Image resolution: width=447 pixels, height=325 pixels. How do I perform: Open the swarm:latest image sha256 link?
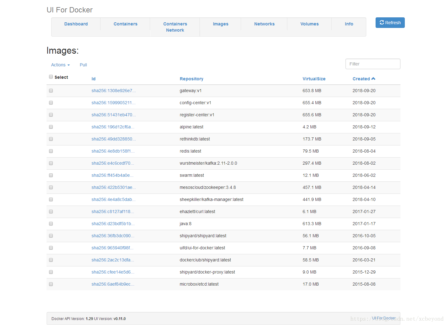pos(113,175)
